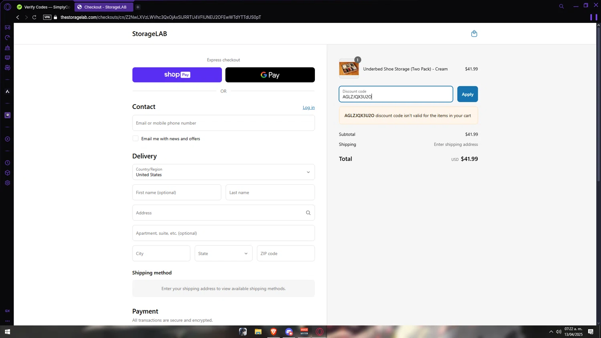Screen dimensions: 601x338
Task: Focus the First name (optional) field
Action: 177,193
